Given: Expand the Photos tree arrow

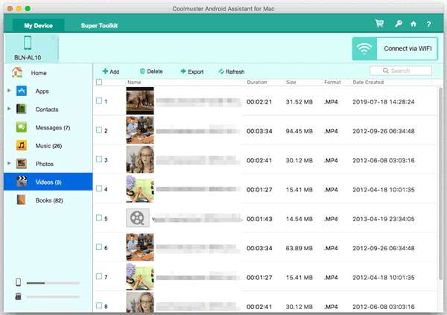Looking at the screenshot, I should tap(9, 163).
